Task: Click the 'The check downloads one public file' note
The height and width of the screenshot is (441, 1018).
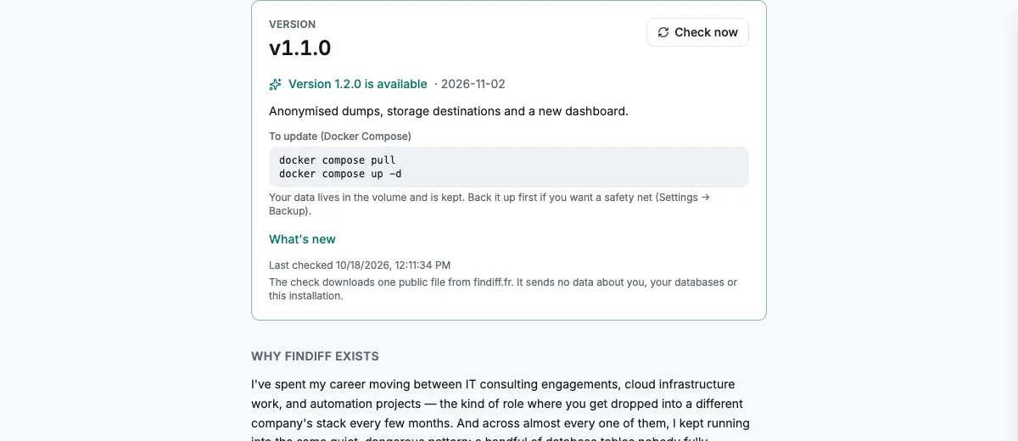Action: pos(503,289)
